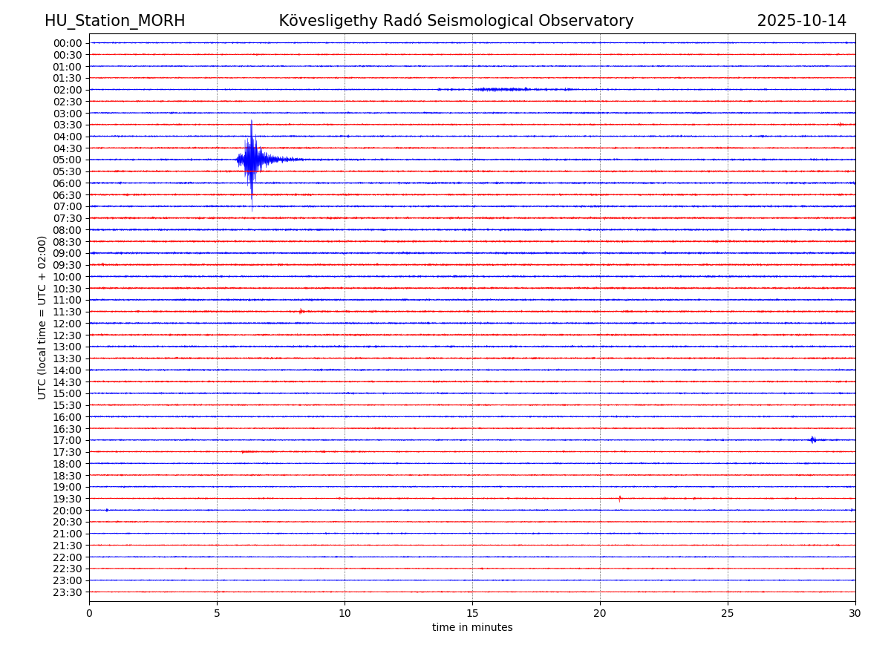
Task: Click the 17:00 row label
Action: point(68,440)
